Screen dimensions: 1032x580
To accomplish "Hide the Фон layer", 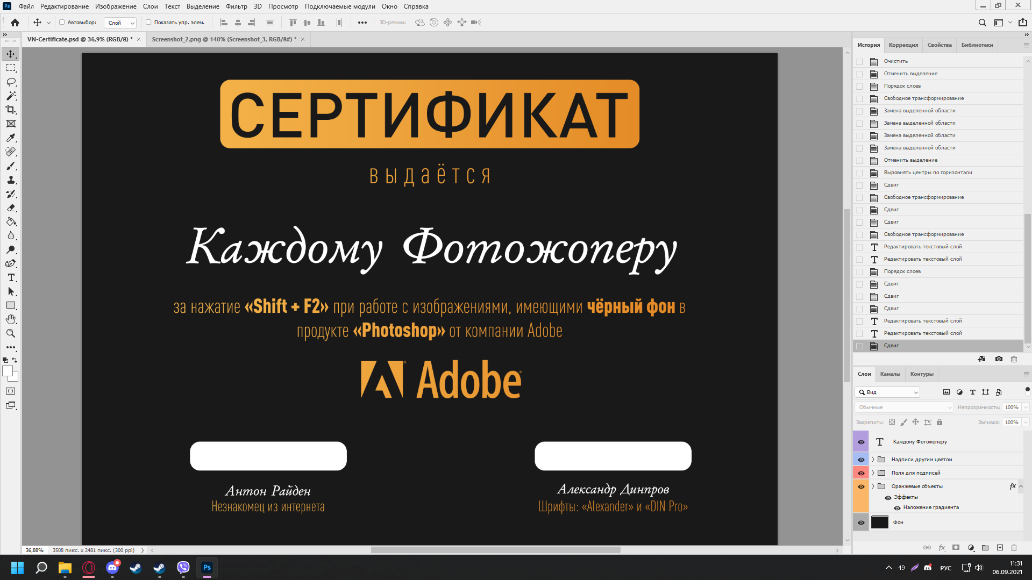I will point(861,522).
